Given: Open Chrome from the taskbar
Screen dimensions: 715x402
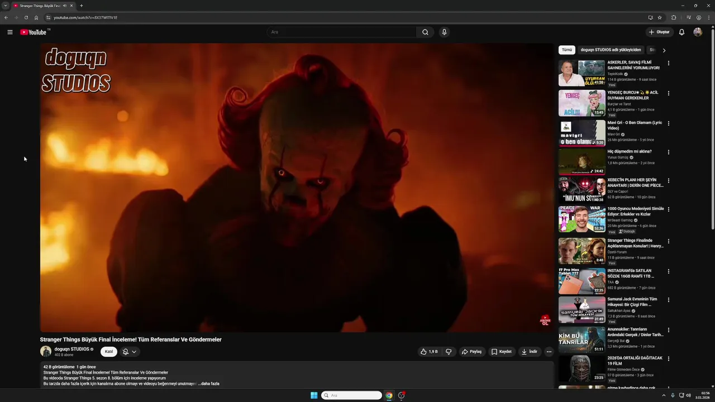Looking at the screenshot, I should (389, 395).
